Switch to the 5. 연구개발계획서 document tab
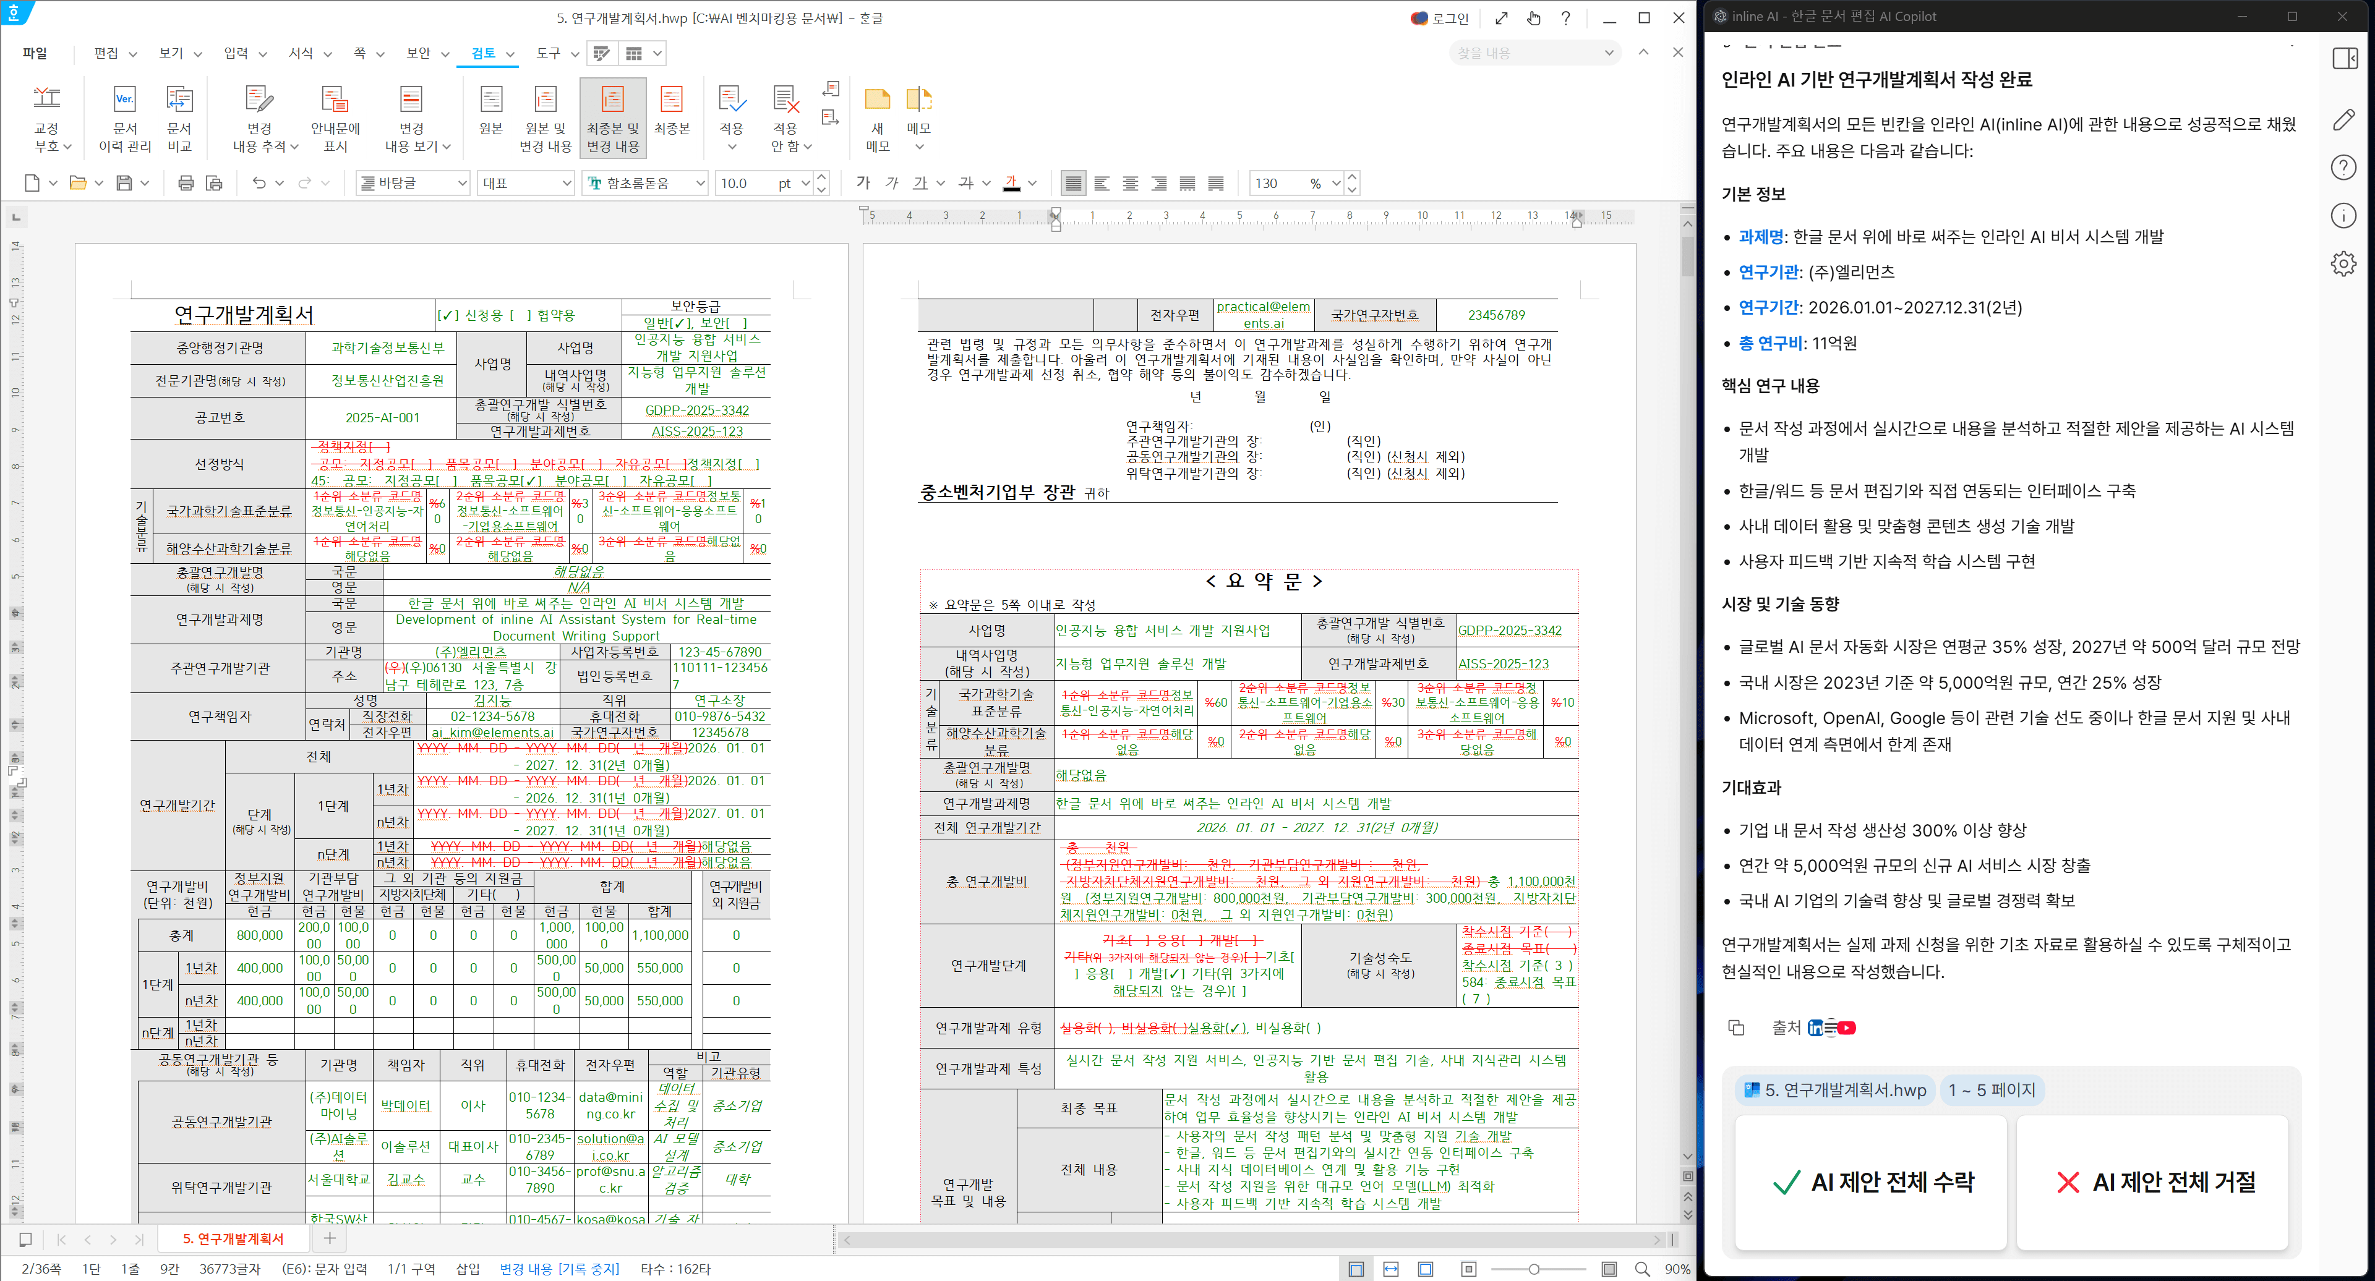 click(233, 1238)
